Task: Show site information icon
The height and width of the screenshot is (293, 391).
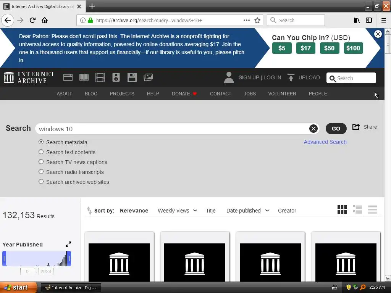Action: 82,20
